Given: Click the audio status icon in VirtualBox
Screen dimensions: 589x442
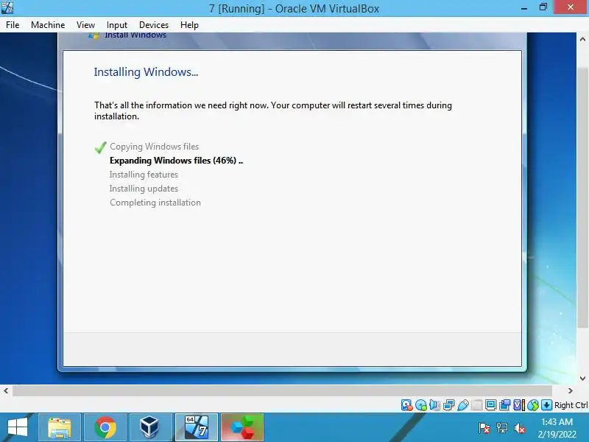Looking at the screenshot, I should pyautogui.click(x=434, y=404).
